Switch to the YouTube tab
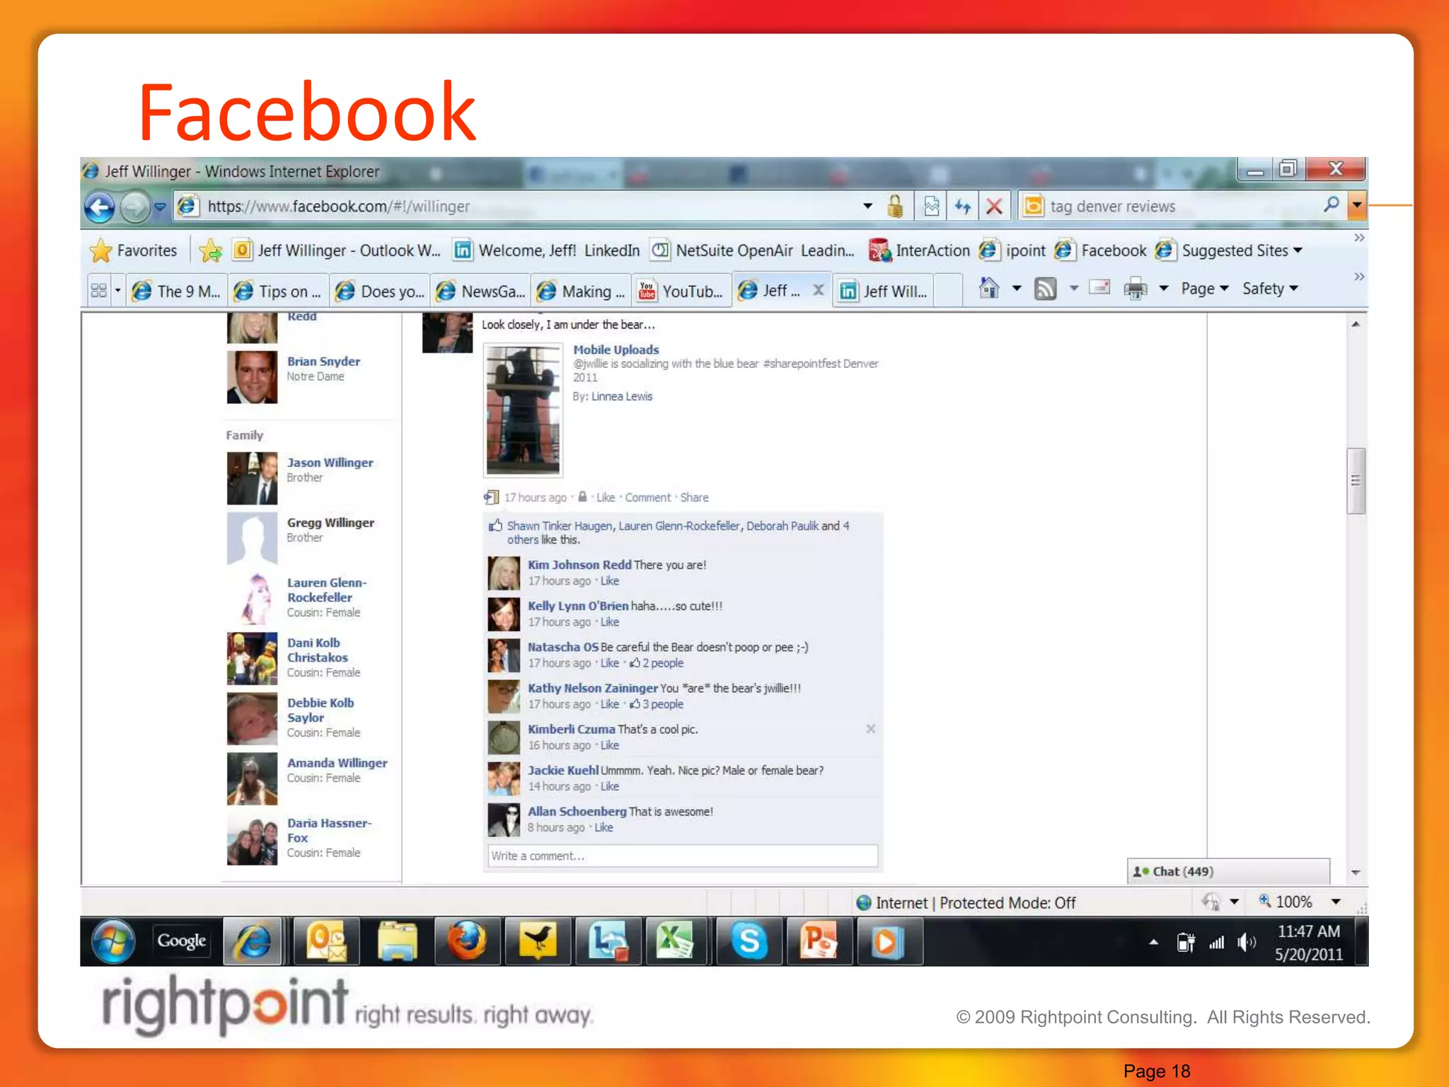1449x1087 pixels. [x=682, y=291]
